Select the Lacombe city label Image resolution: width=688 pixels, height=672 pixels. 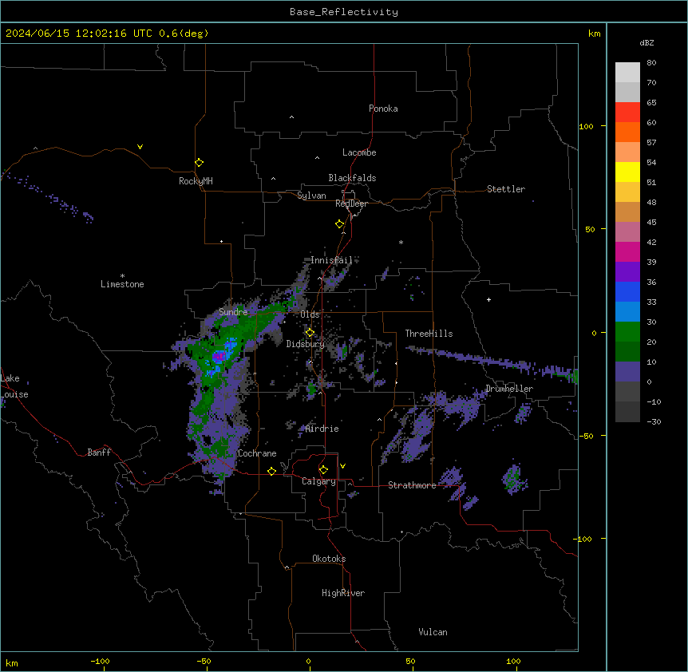(x=359, y=152)
